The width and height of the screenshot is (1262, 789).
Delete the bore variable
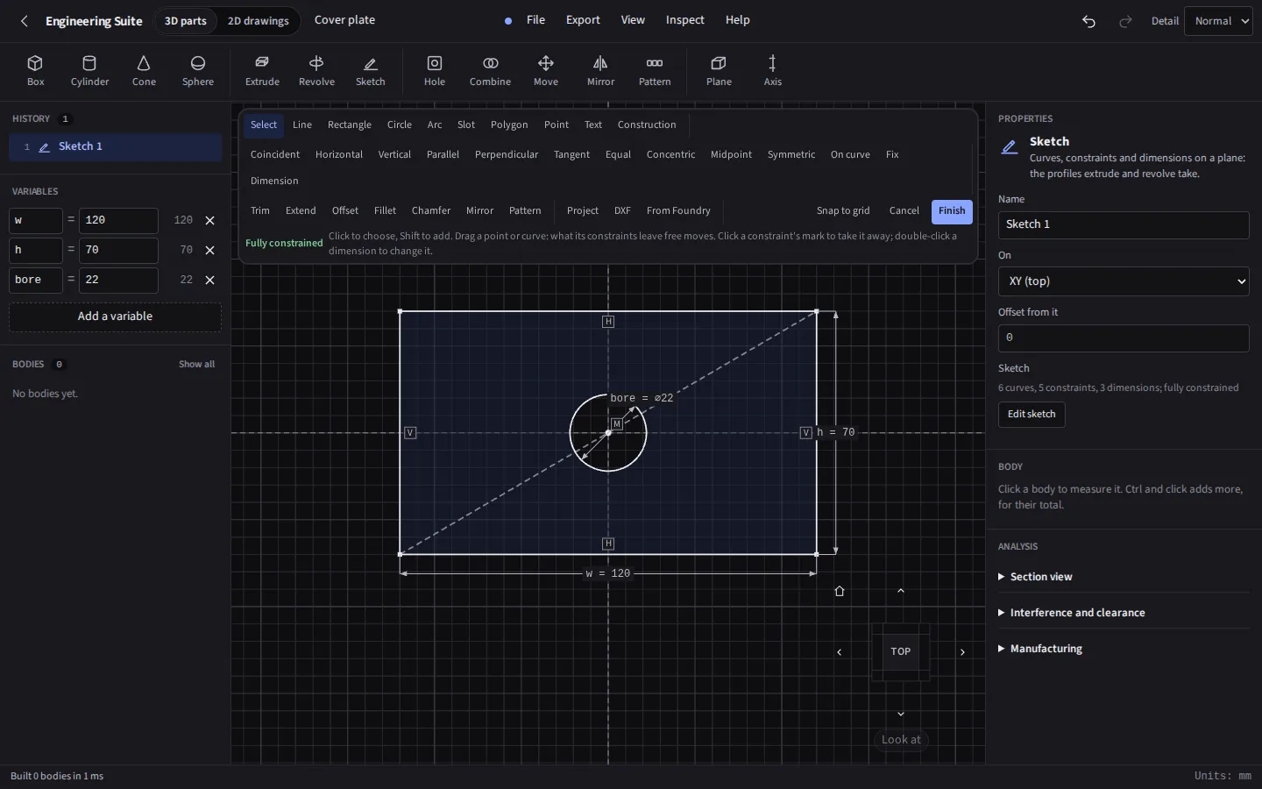tap(209, 281)
